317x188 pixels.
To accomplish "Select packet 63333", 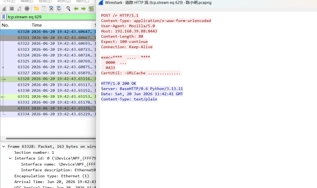I will click(x=48, y=108).
